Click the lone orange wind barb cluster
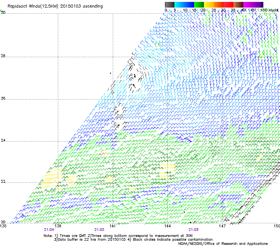Image resolution: width=280 pixels, height=246 pixels. pyautogui.click(x=104, y=154)
